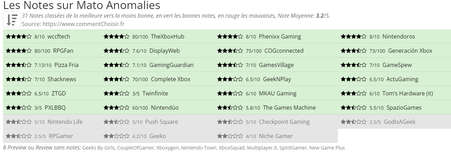Click the stars next to GodIsAGeek

(x=354, y=122)
